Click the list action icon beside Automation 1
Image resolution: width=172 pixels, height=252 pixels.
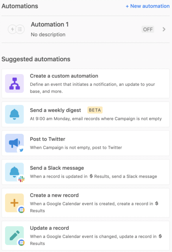(20, 29)
